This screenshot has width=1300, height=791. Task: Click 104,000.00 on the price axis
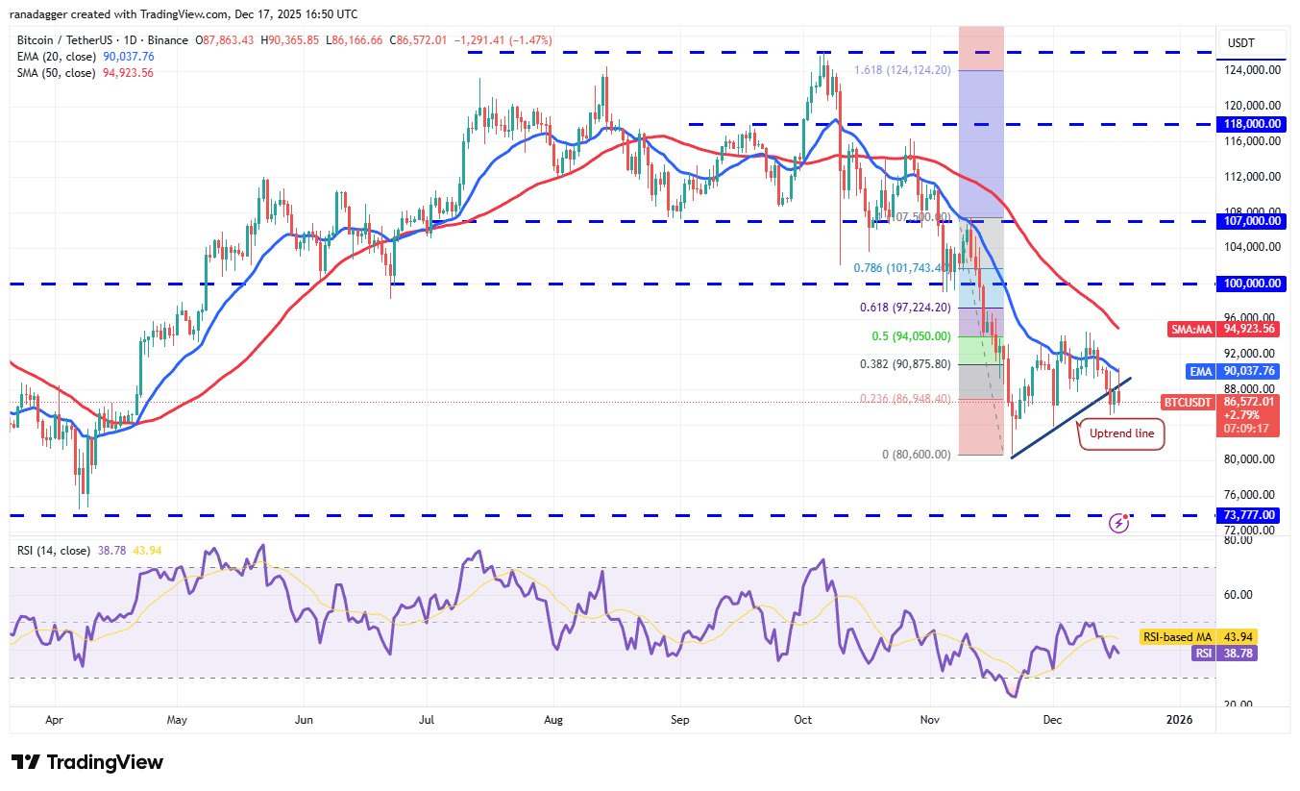[1252, 247]
